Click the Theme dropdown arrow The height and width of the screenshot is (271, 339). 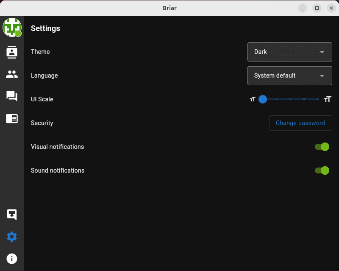pyautogui.click(x=322, y=52)
